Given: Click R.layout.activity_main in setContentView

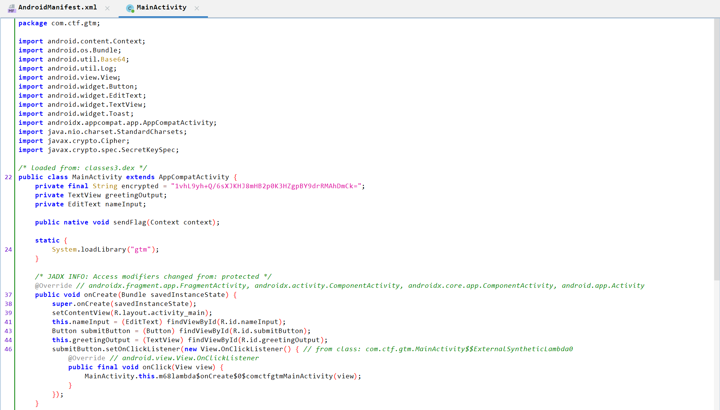Looking at the screenshot, I should click(159, 313).
